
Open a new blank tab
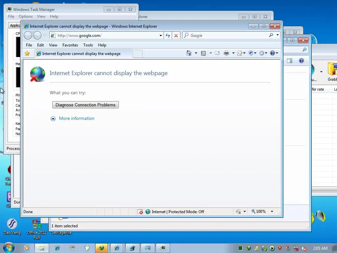[138, 54]
